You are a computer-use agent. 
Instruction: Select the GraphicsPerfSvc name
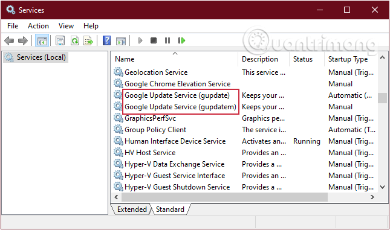tap(150, 118)
